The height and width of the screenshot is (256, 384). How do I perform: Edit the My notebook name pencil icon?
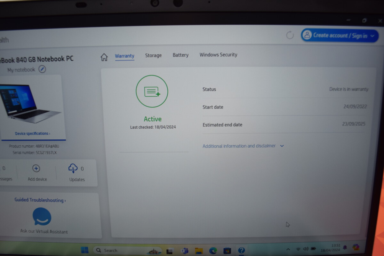(x=42, y=69)
